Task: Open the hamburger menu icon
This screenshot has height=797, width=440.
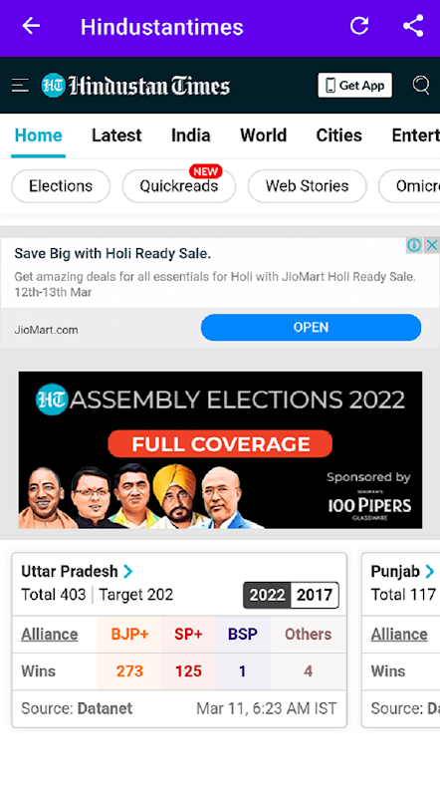Action: click(20, 85)
